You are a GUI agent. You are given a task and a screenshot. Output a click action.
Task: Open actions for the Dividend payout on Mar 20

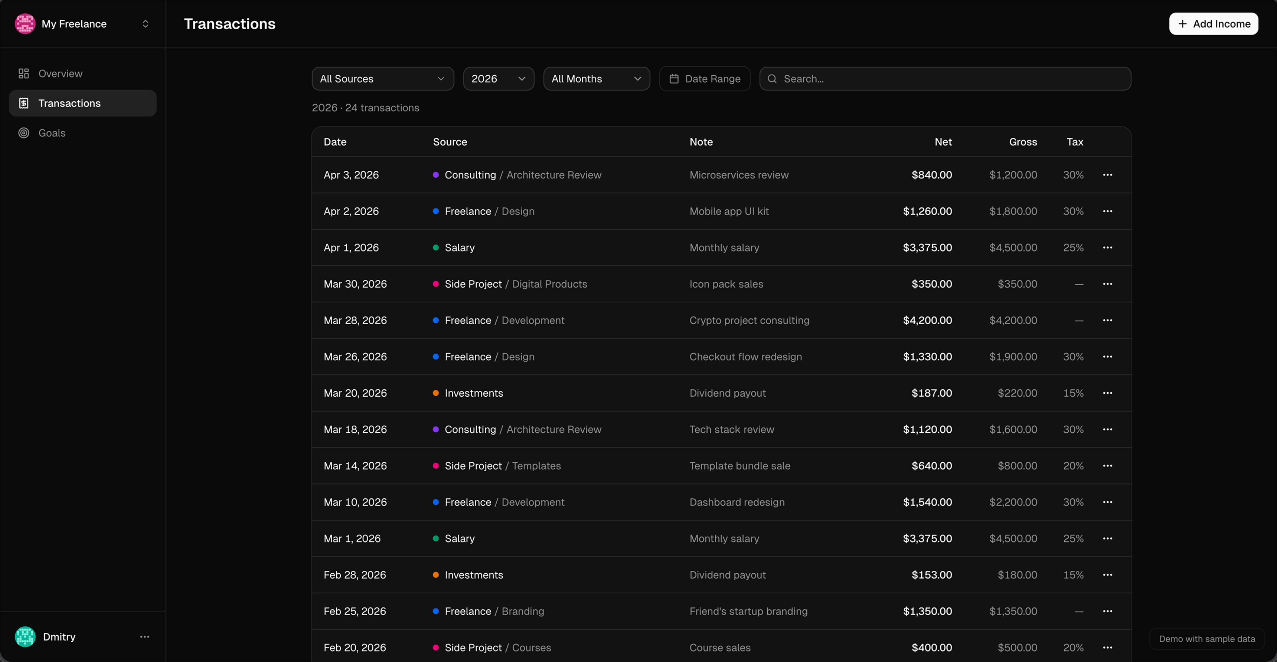[x=1108, y=393]
